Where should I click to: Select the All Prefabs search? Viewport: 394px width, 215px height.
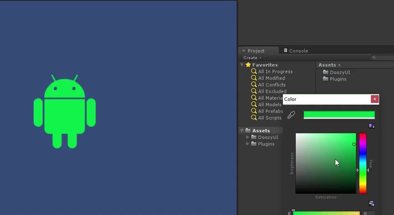point(267,111)
